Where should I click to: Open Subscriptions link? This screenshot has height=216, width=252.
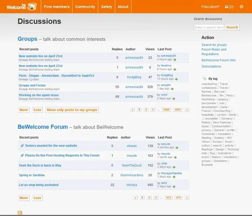pos(211,66)
